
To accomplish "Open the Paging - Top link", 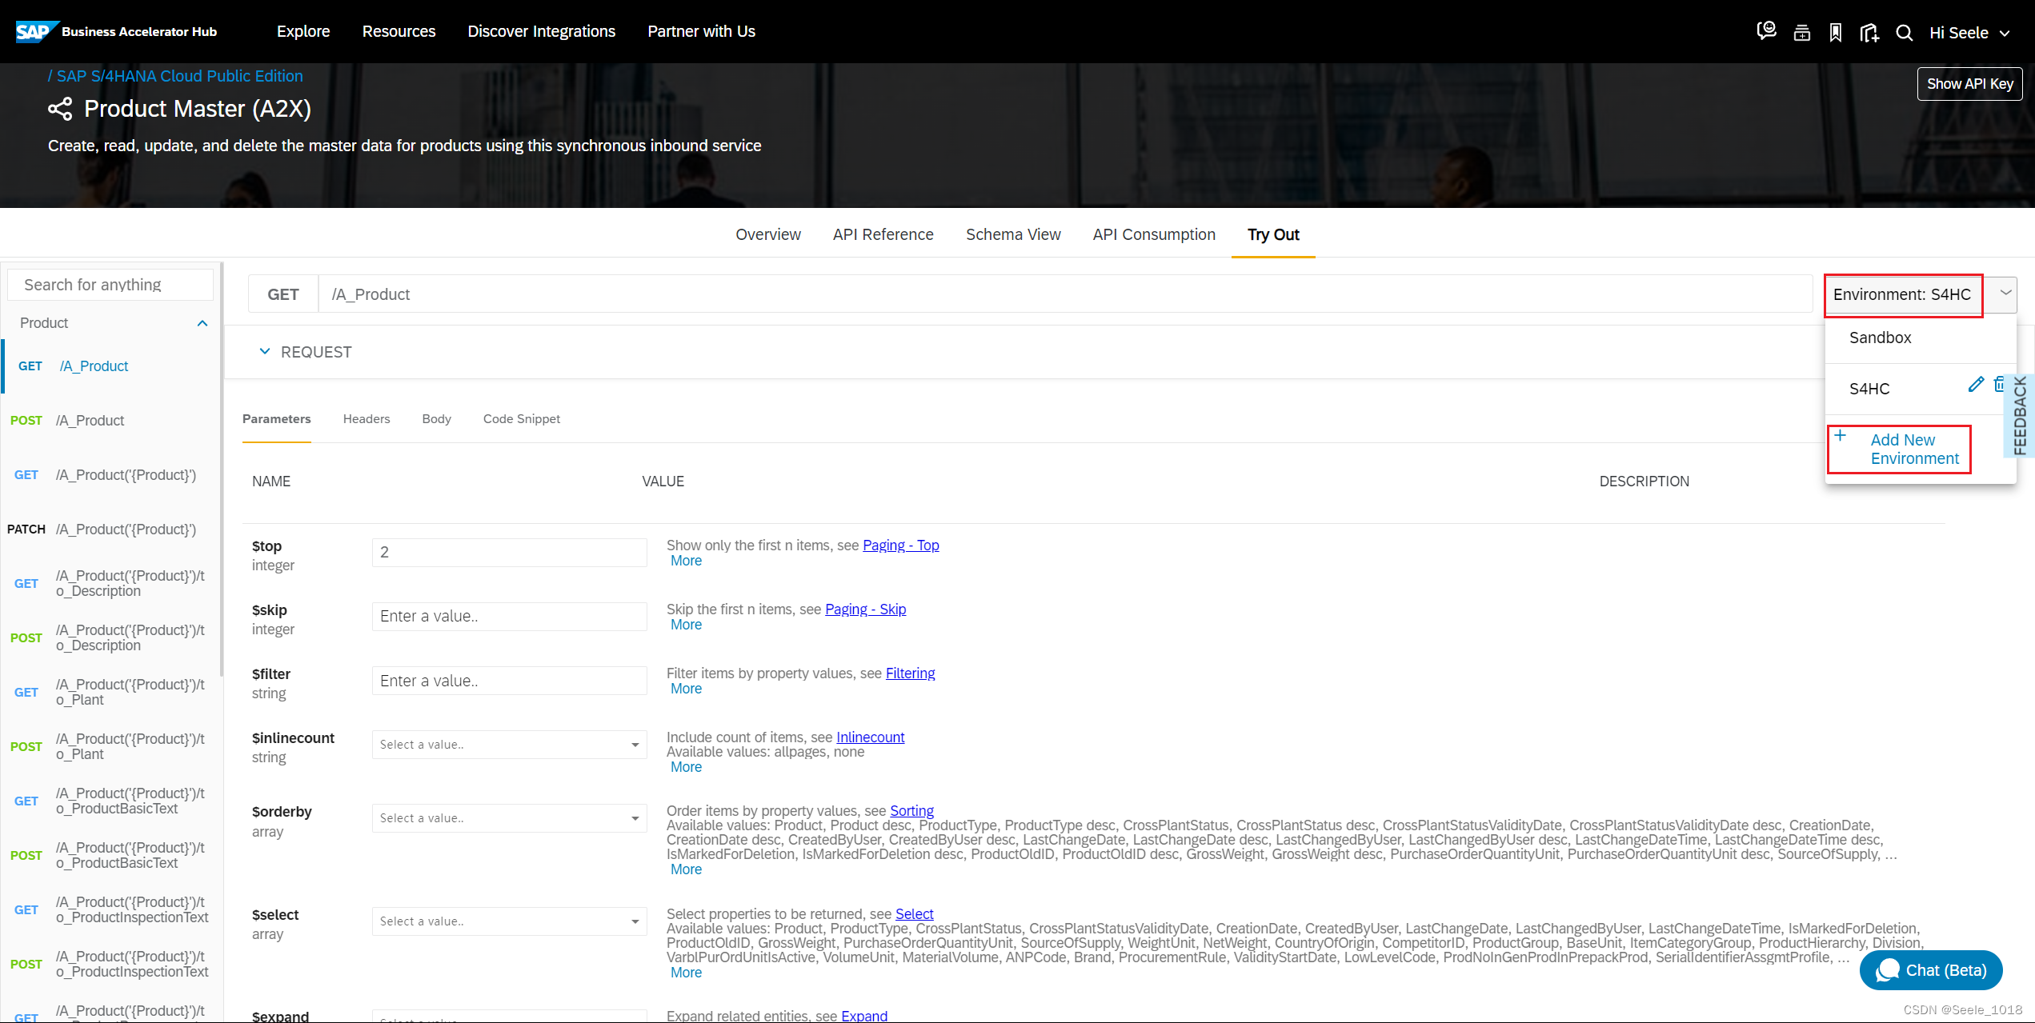I will pyautogui.click(x=900, y=545).
